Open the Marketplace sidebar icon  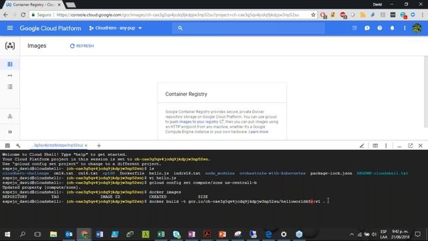coord(10,116)
